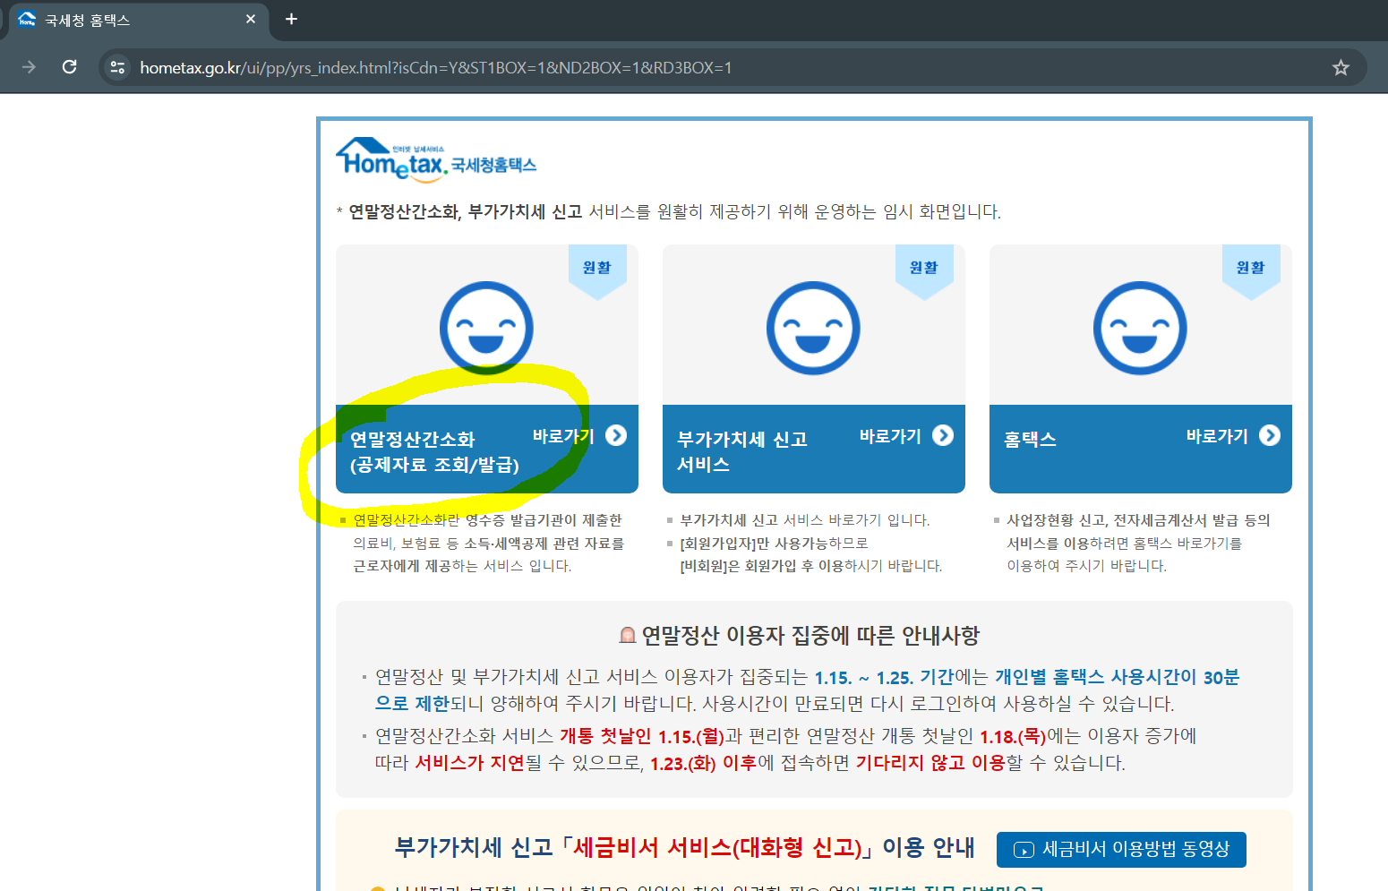Open site information icon in address bar

(x=117, y=67)
